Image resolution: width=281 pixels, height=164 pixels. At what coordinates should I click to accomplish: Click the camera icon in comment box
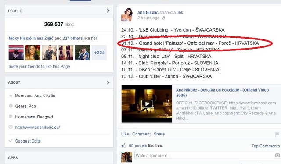tap(277, 155)
